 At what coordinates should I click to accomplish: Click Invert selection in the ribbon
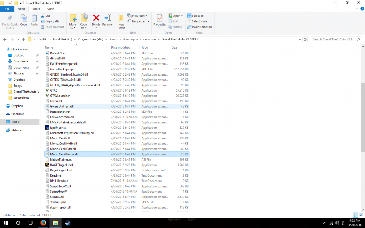(x=200, y=27)
